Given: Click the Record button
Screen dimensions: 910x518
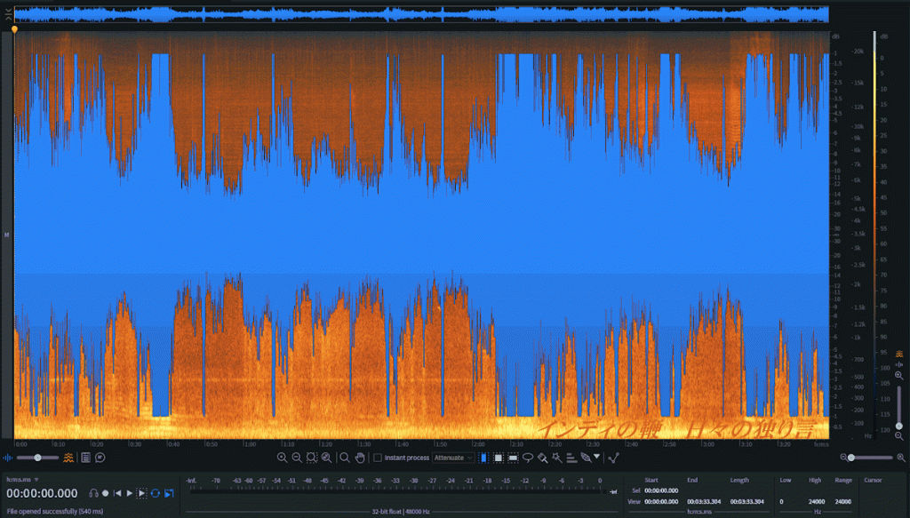Looking at the screenshot, I should point(105,492).
